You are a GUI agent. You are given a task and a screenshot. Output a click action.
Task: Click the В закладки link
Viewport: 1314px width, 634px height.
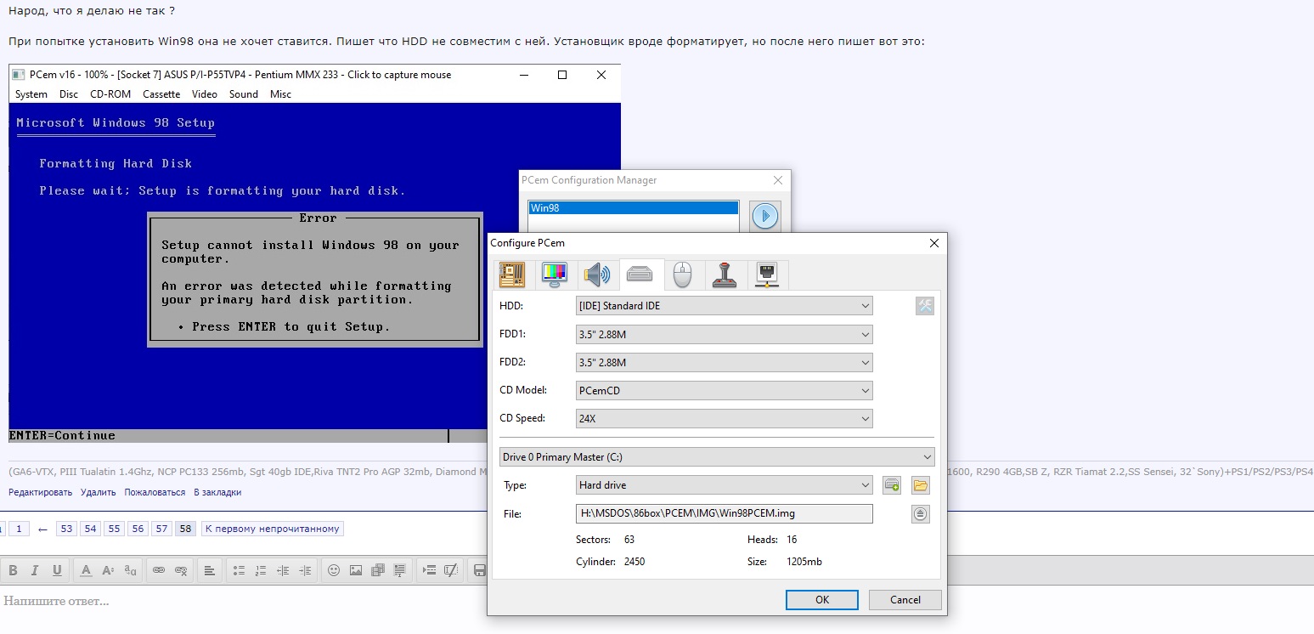coord(217,492)
